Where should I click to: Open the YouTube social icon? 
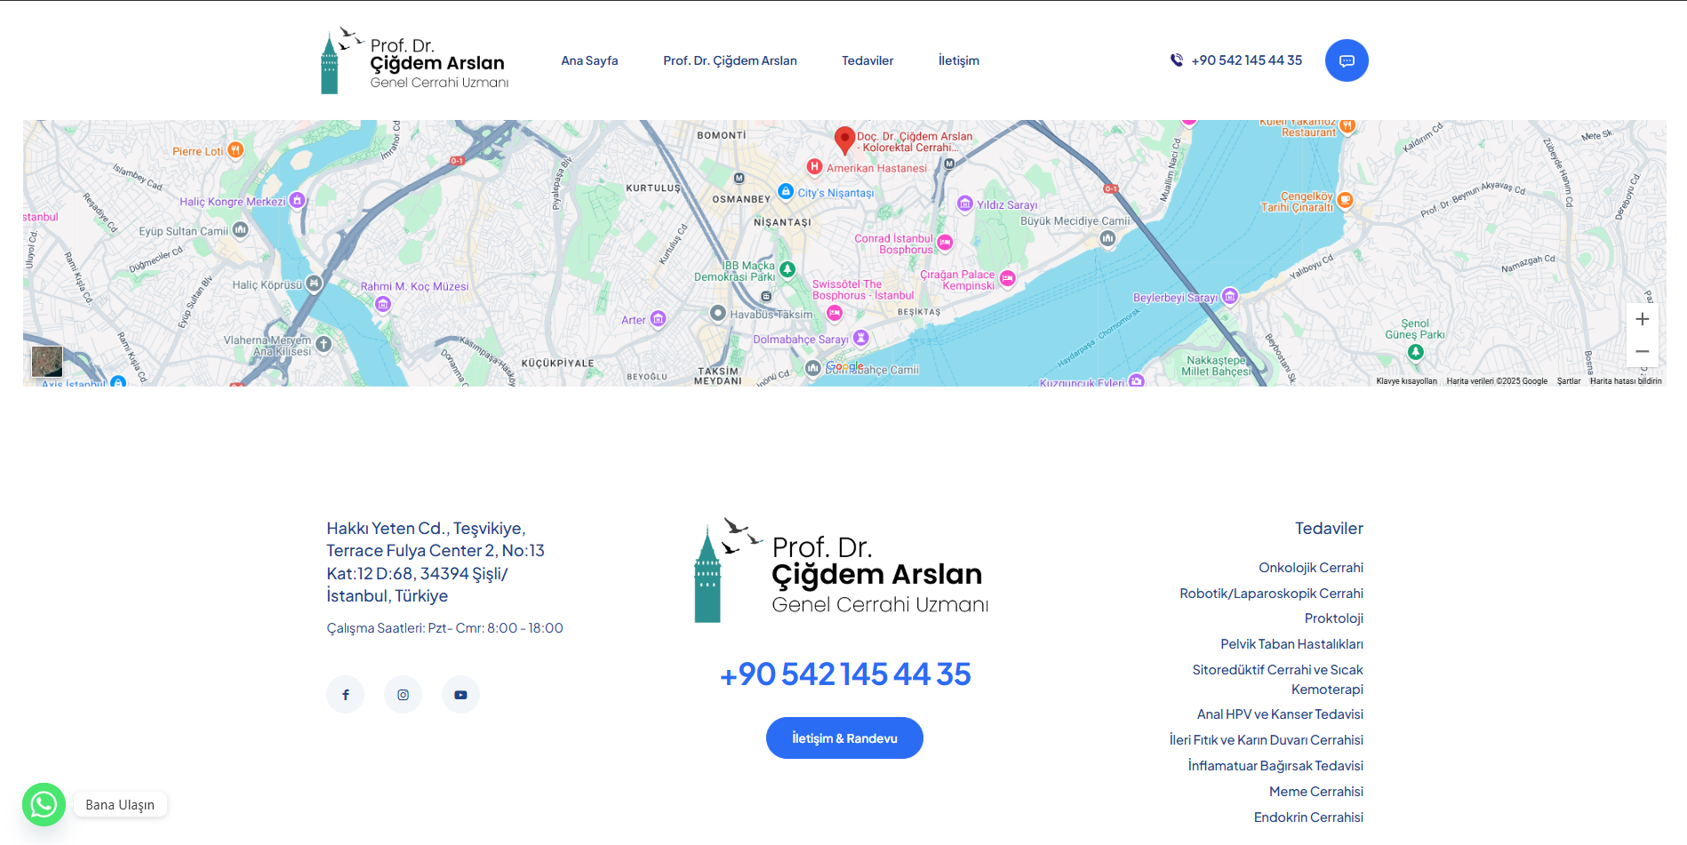tap(460, 695)
